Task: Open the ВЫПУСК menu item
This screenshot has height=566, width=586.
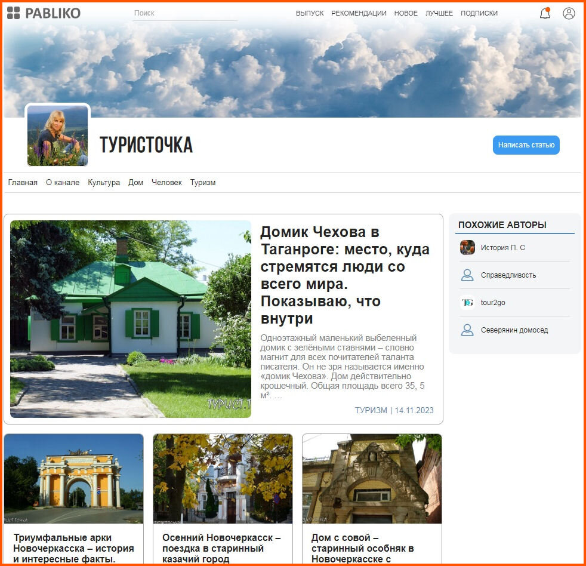Action: [x=309, y=13]
